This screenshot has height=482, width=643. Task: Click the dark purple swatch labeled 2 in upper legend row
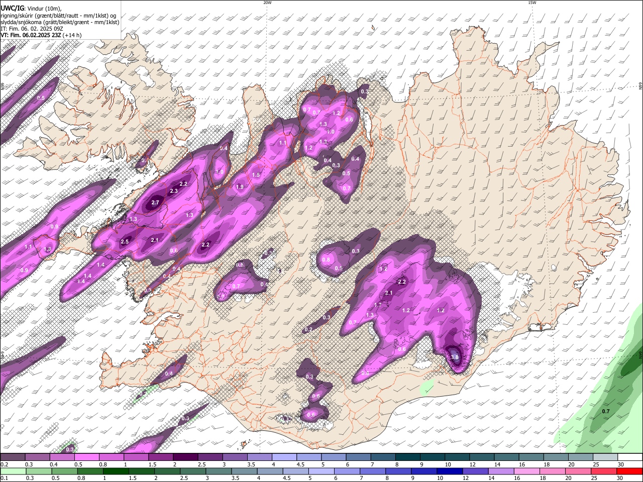185,457
